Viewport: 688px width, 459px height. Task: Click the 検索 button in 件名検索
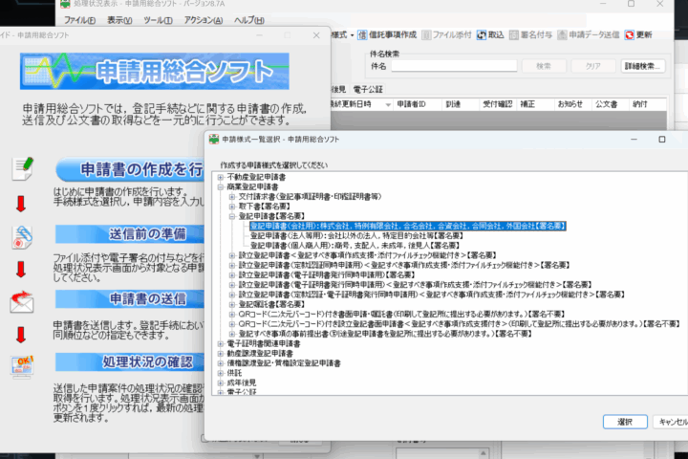point(543,66)
